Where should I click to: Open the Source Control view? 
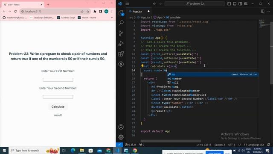click(121, 33)
